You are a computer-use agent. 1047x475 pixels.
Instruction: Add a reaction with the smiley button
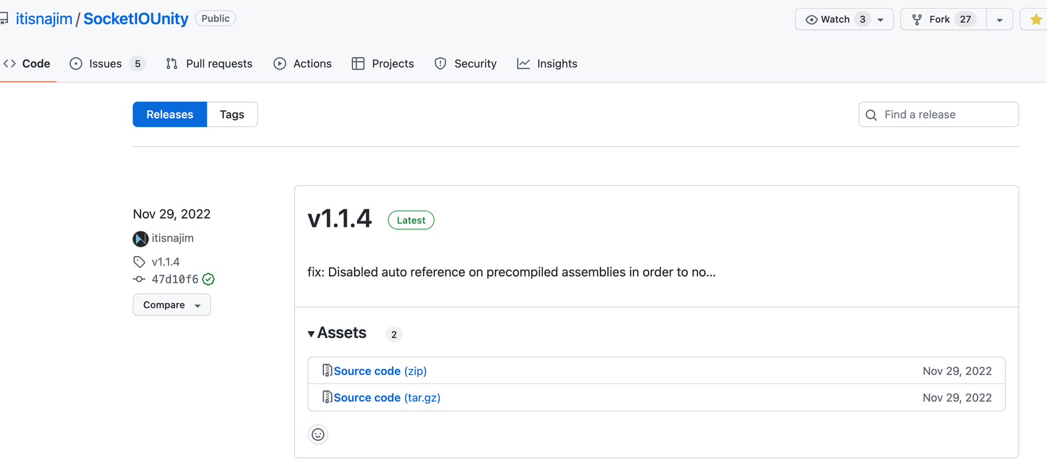coord(318,434)
